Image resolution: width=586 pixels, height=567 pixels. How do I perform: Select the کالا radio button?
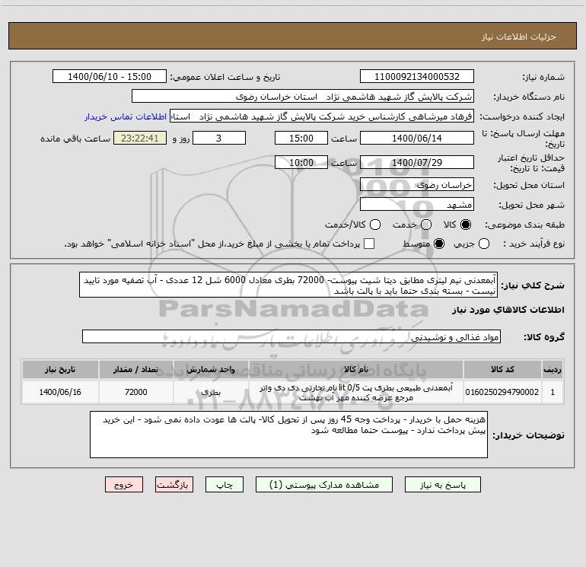pyautogui.click(x=466, y=225)
